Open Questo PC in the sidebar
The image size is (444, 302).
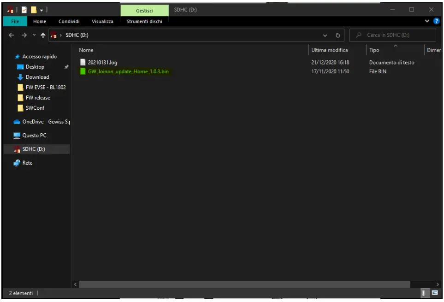[34, 135]
